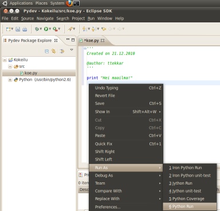Viewport: 220px width, 211px height.
Task: Select koe.py file in the tree
Action: click(x=31, y=73)
